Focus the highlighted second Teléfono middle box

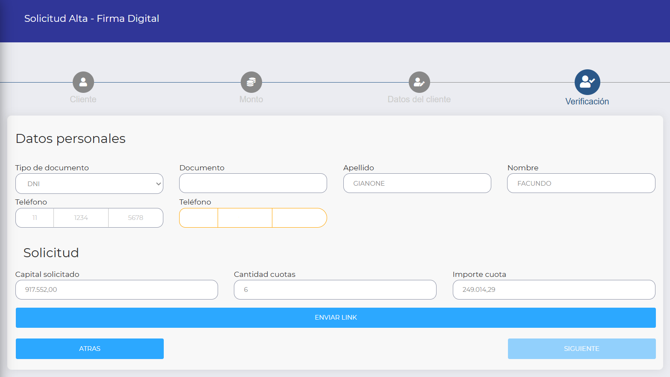pyautogui.click(x=245, y=218)
